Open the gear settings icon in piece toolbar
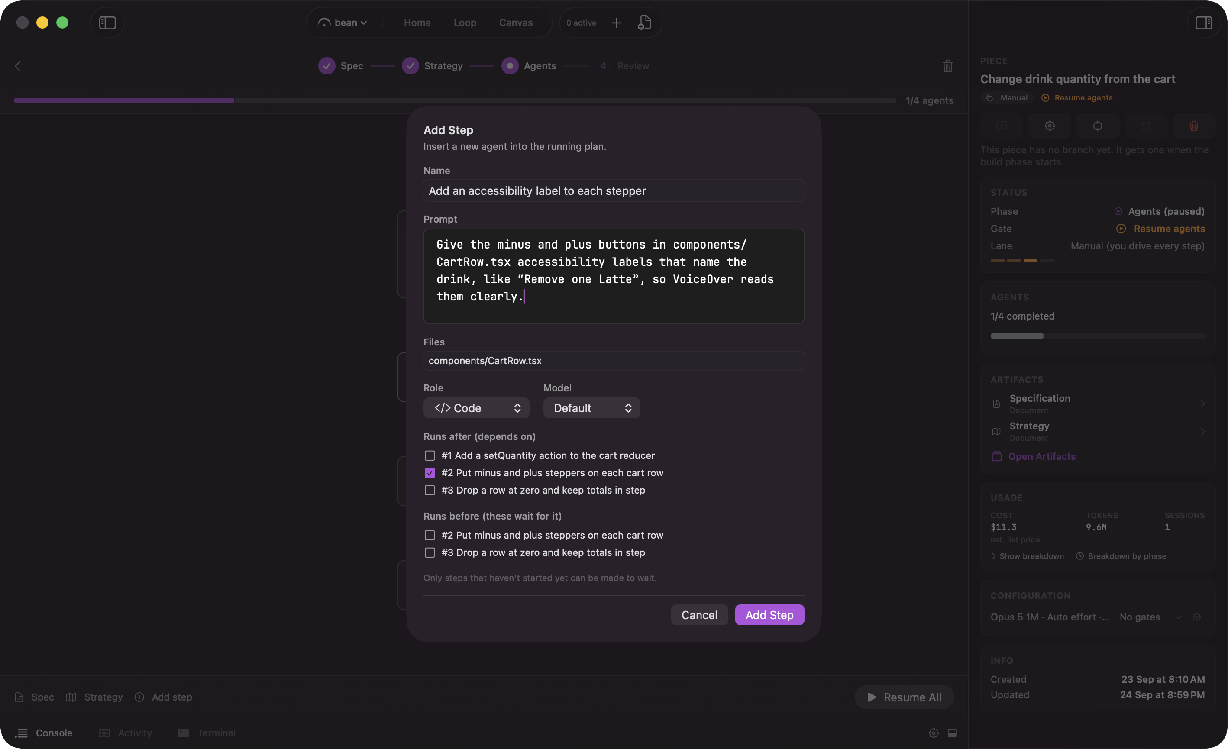Viewport: 1228px width, 749px height. [x=1050, y=126]
